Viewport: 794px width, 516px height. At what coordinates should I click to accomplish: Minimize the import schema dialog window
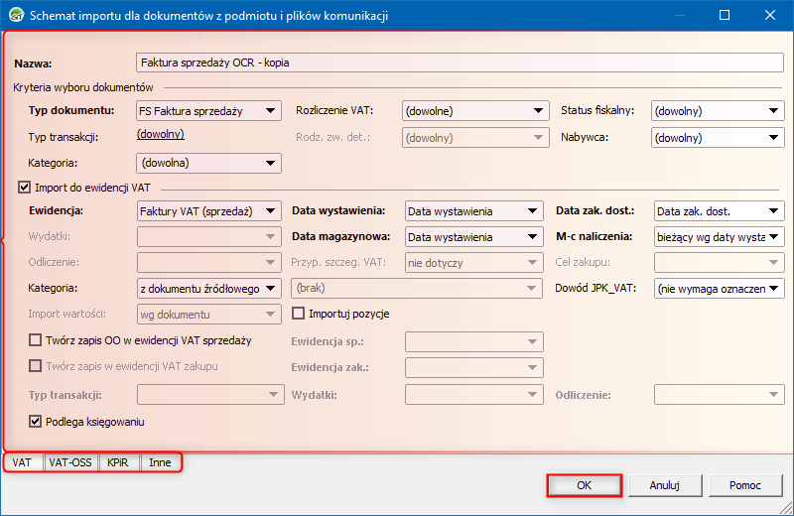[679, 16]
